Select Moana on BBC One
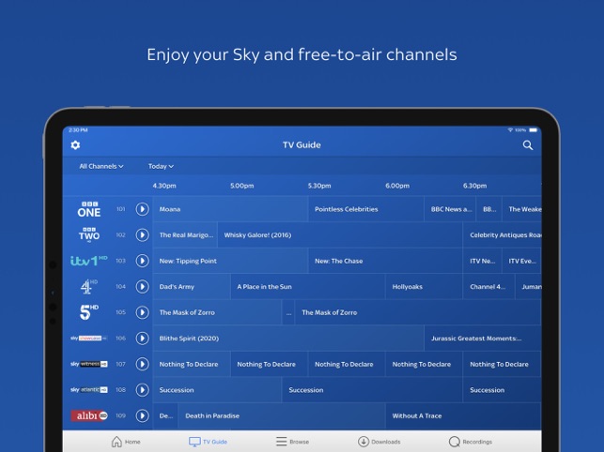 pos(230,209)
